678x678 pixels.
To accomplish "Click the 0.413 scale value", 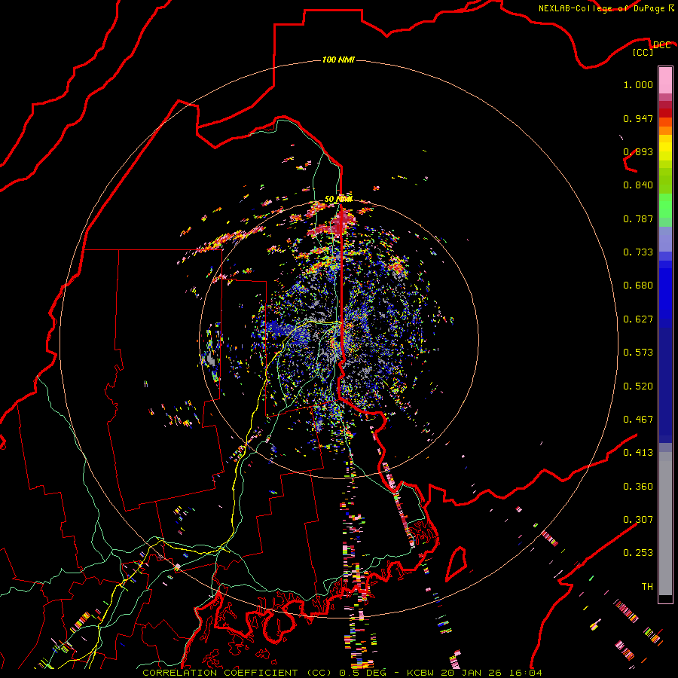I will coord(638,453).
